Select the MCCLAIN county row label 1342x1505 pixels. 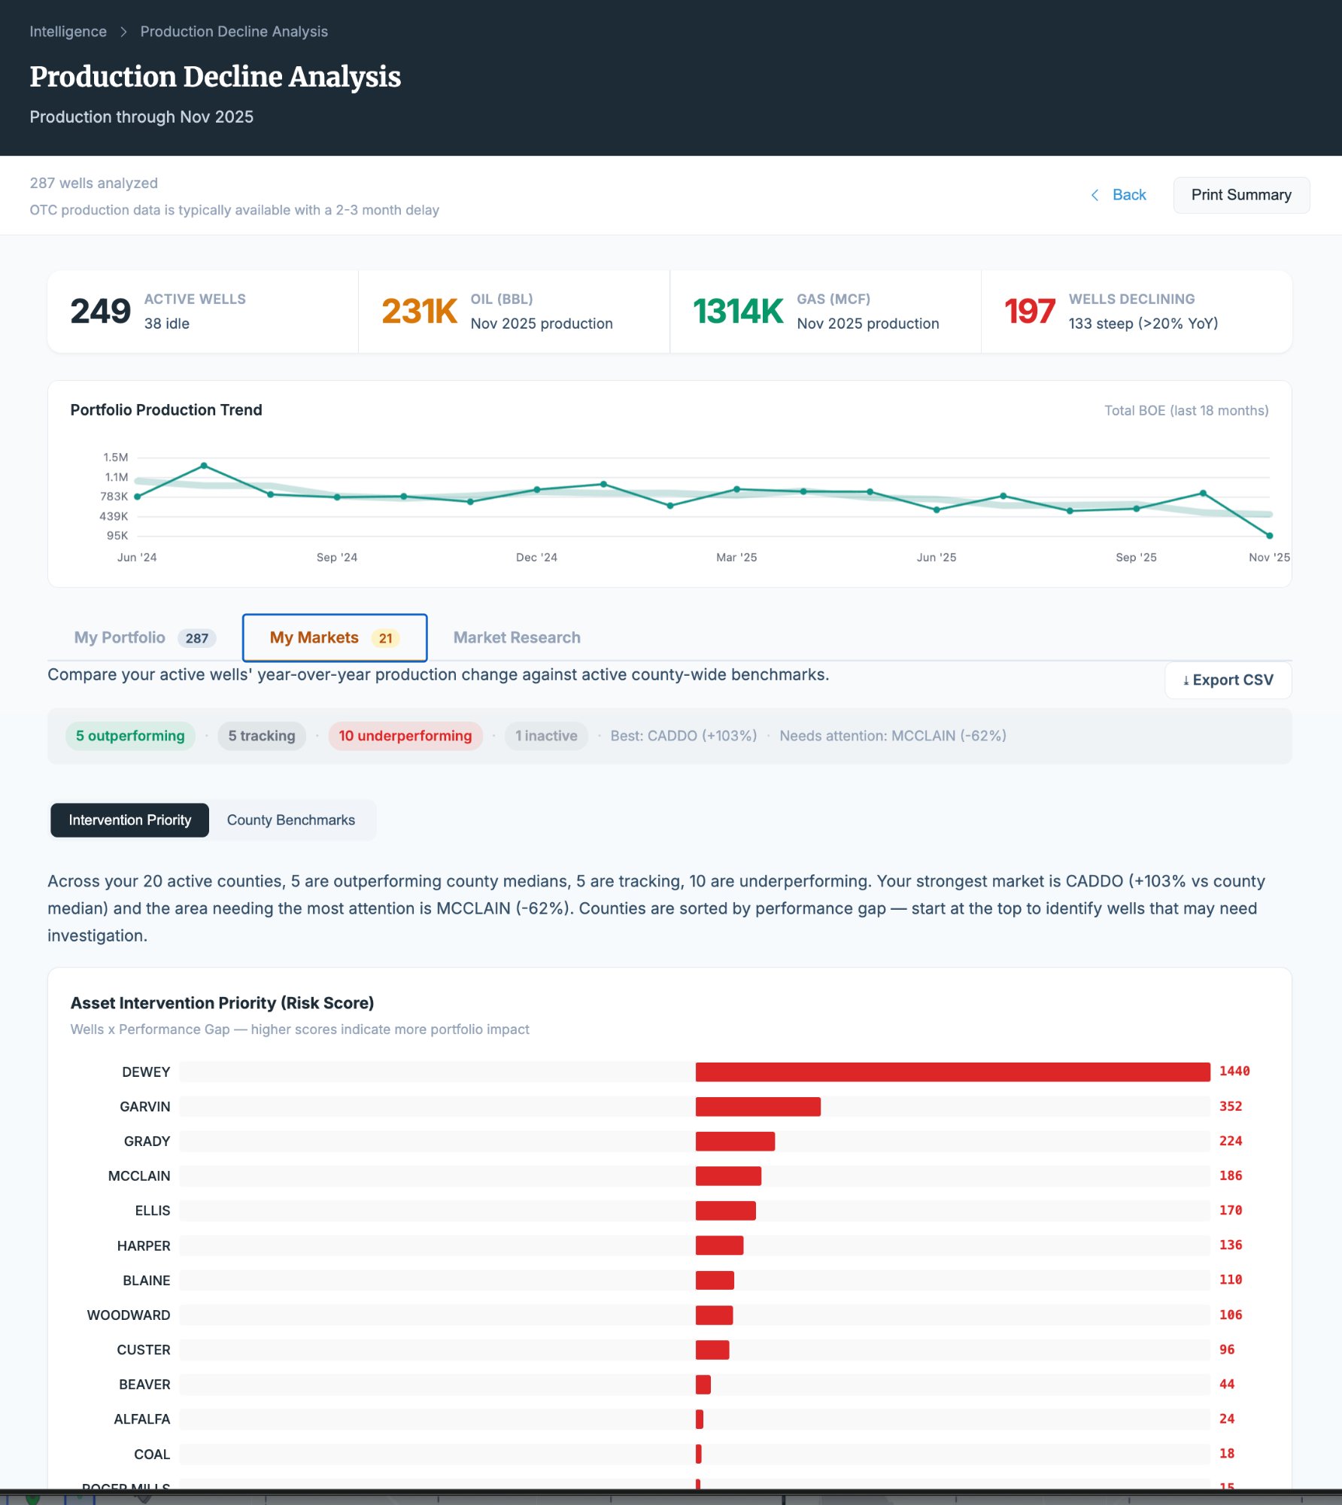tap(139, 1175)
